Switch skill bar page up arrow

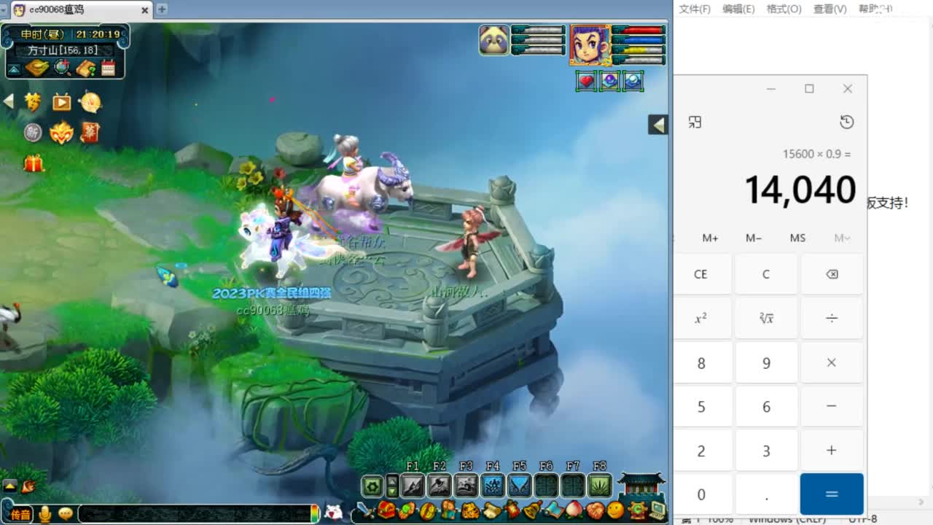tap(392, 480)
